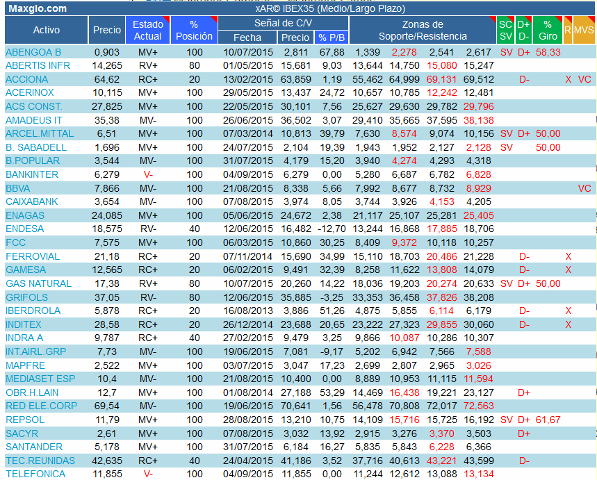This screenshot has width=597, height=480.
Task: Open the B.POPULAR stock link
Action: [x=33, y=160]
